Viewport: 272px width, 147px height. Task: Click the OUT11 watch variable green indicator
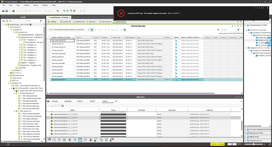coord(52,117)
